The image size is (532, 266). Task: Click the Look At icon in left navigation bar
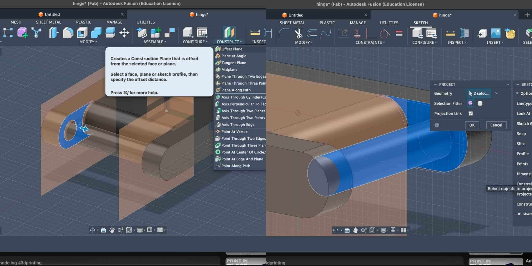(103, 230)
